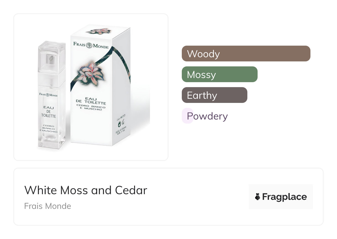Click the silver spray nozzle of the bottle
337x239 pixels.
click(50, 58)
